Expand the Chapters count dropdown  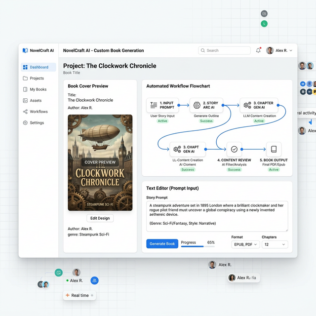point(275,244)
